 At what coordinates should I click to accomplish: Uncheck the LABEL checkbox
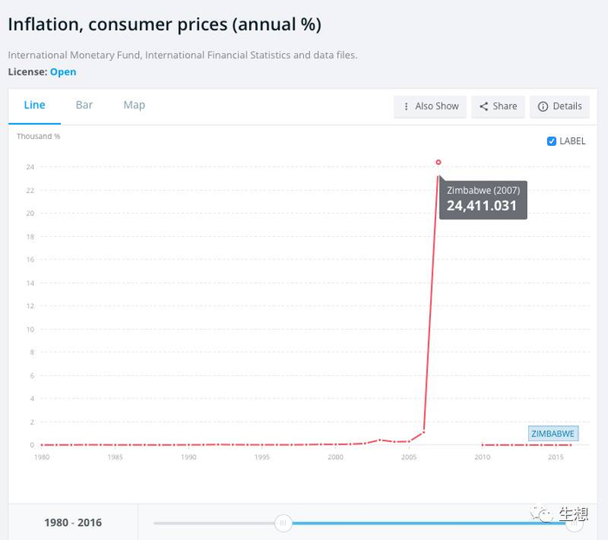point(552,142)
